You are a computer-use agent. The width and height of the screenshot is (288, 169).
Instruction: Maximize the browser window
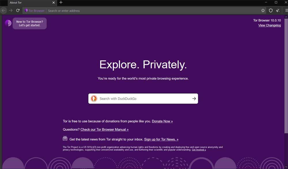click(x=276, y=2)
